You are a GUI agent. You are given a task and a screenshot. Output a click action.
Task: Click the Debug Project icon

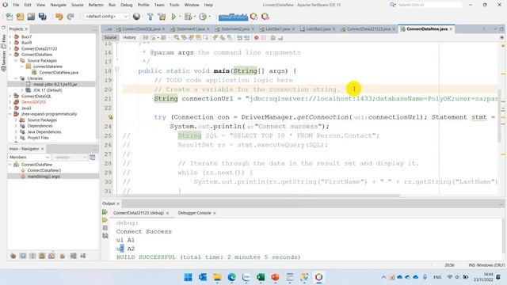point(188,17)
